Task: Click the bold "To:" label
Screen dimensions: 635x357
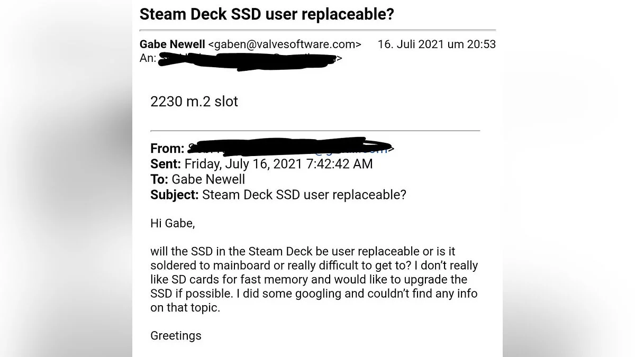Action: tap(159, 179)
